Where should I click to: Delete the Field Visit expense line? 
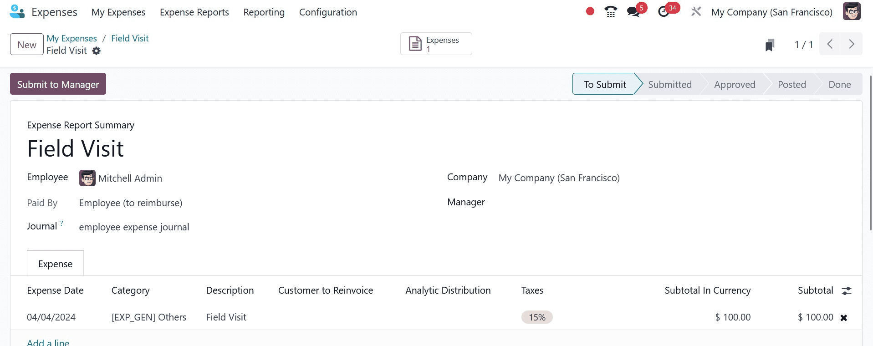(x=843, y=318)
